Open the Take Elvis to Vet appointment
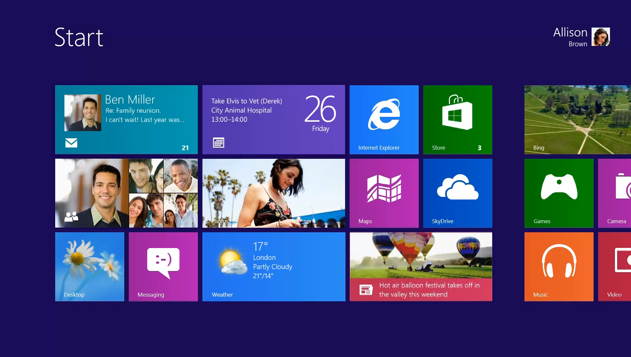 point(246,110)
